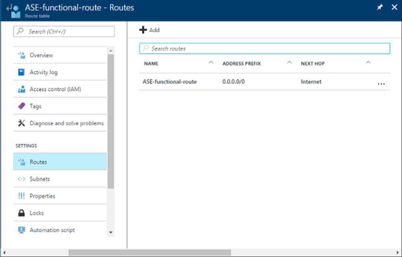Click the Activity log icon

point(21,72)
